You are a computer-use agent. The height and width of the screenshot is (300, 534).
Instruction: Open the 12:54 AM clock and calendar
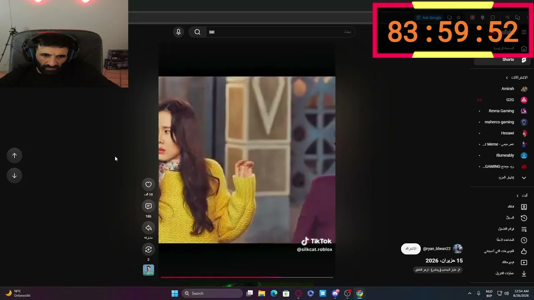pos(521,293)
